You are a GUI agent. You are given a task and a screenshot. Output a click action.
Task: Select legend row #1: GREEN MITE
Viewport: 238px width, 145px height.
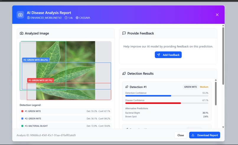[66, 111]
